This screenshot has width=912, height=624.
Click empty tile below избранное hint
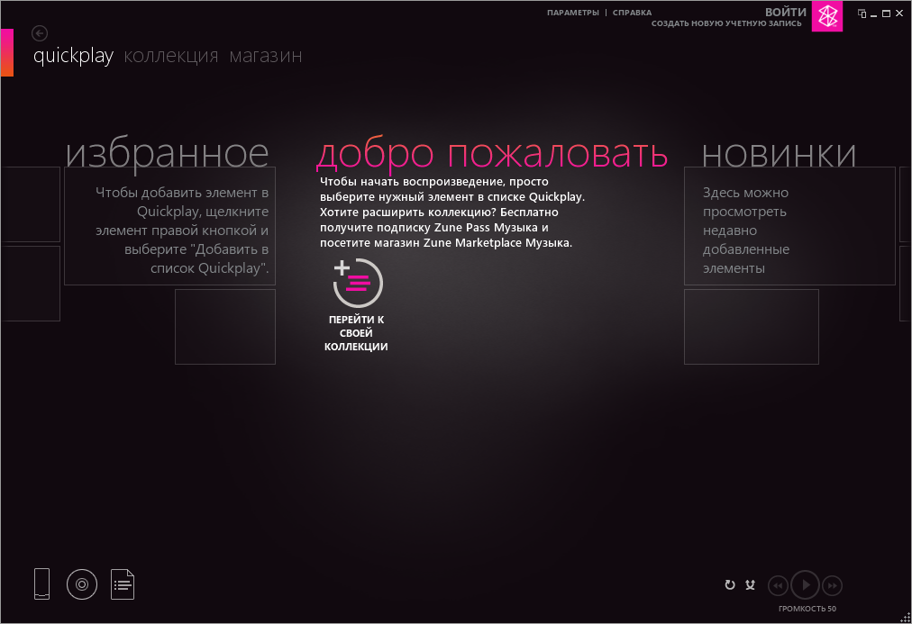[x=225, y=327]
